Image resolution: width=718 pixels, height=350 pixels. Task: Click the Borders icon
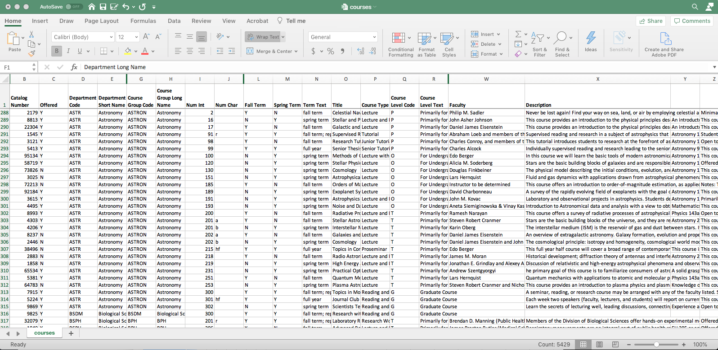click(x=103, y=51)
